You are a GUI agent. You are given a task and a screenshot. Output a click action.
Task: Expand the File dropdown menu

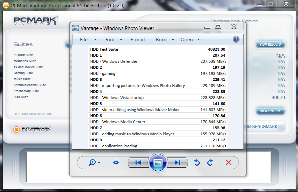coord(88,40)
